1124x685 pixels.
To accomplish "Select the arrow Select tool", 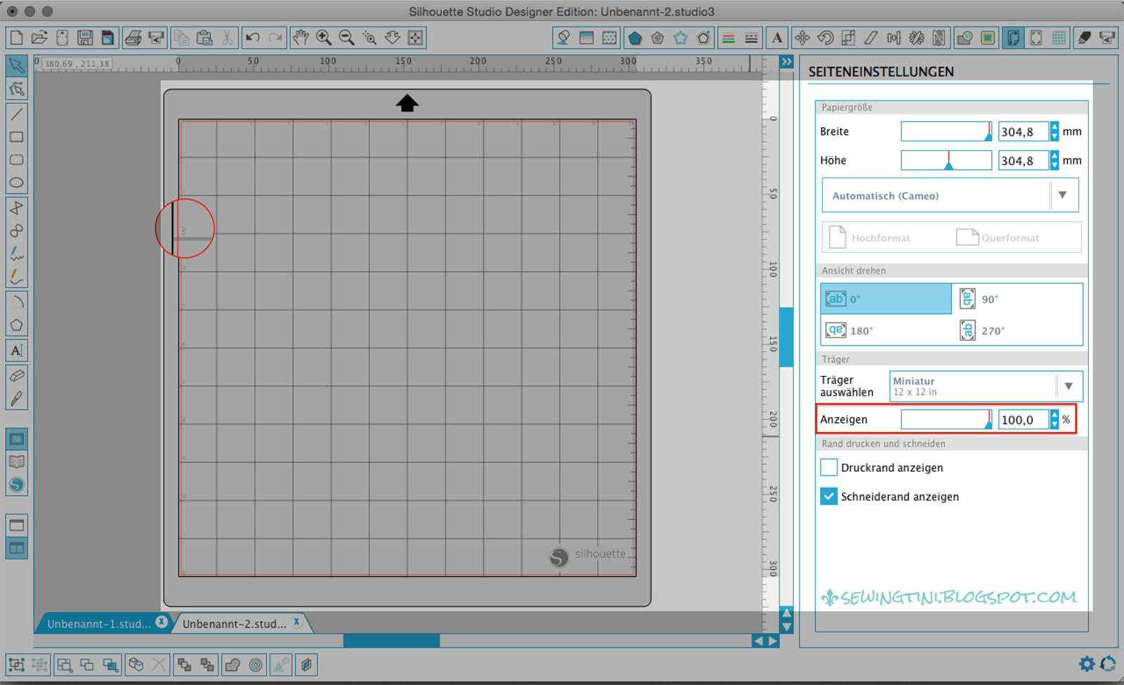I will (17, 66).
